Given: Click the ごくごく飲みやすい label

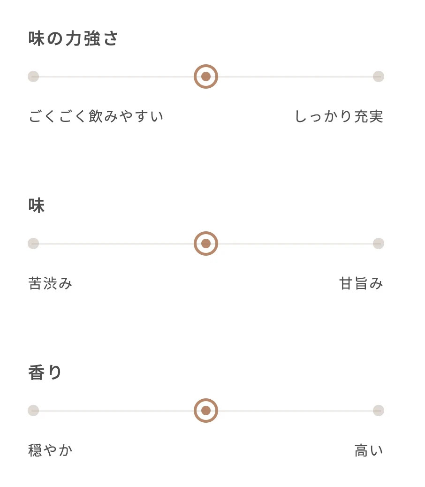Looking at the screenshot, I should pos(96,116).
